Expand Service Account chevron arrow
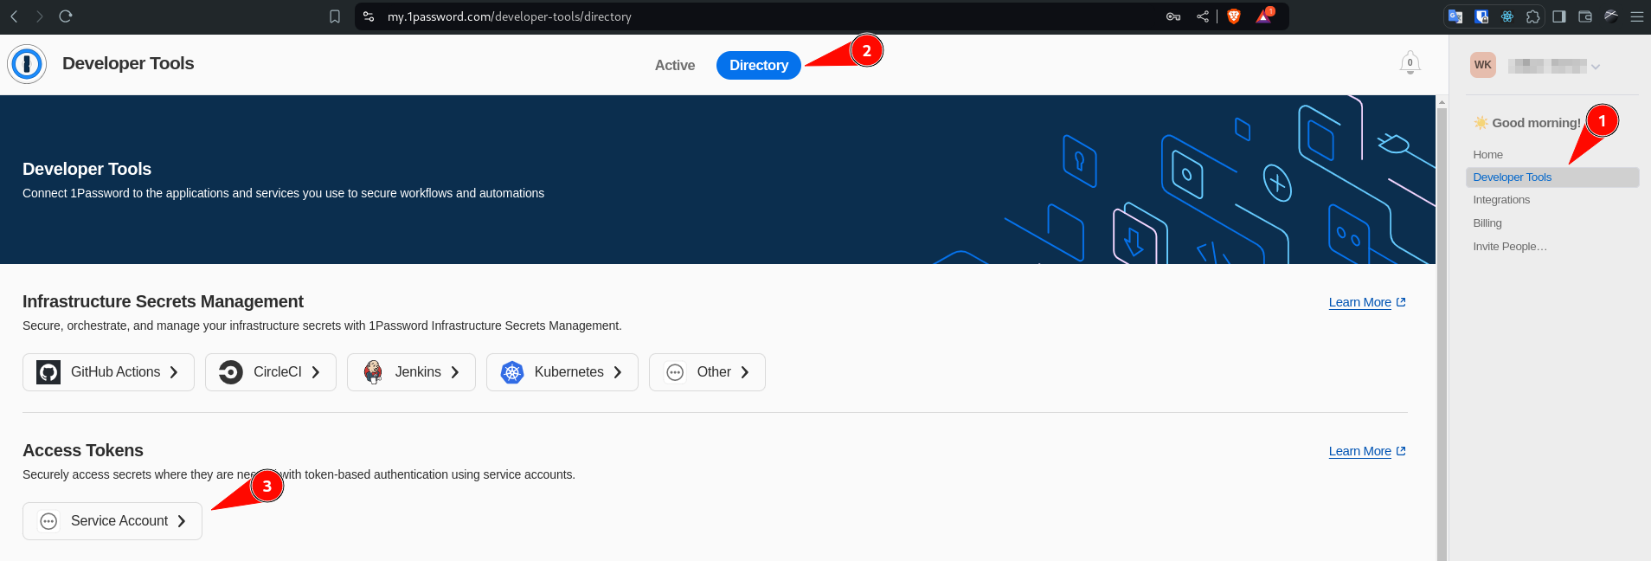The image size is (1651, 561). coord(182,521)
